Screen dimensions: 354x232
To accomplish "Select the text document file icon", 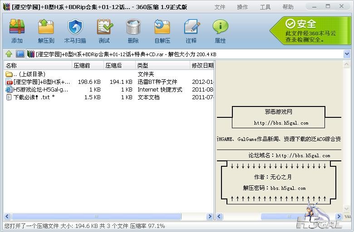I will click(9, 97).
